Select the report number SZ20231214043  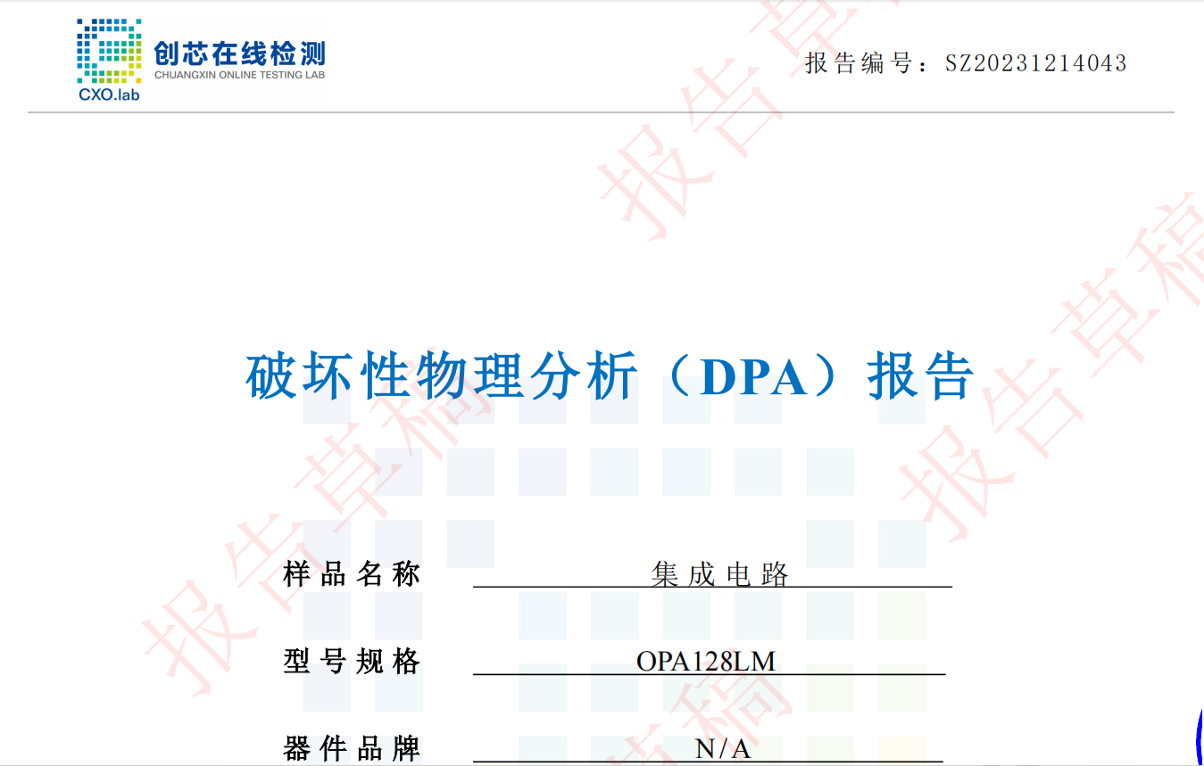[x=1035, y=63]
